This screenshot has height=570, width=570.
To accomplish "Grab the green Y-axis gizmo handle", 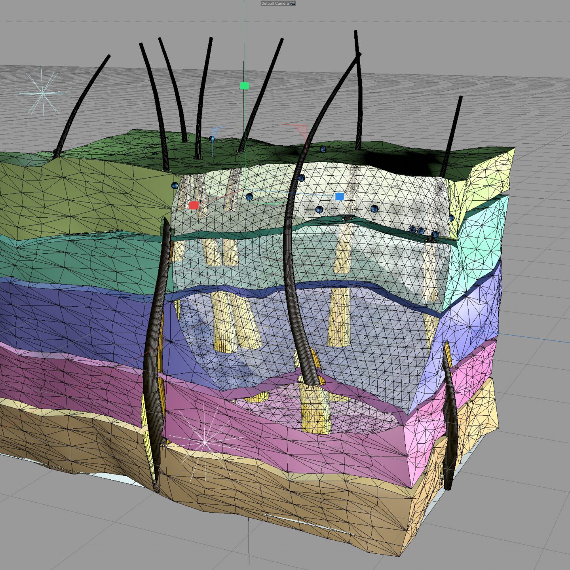I will tap(244, 86).
